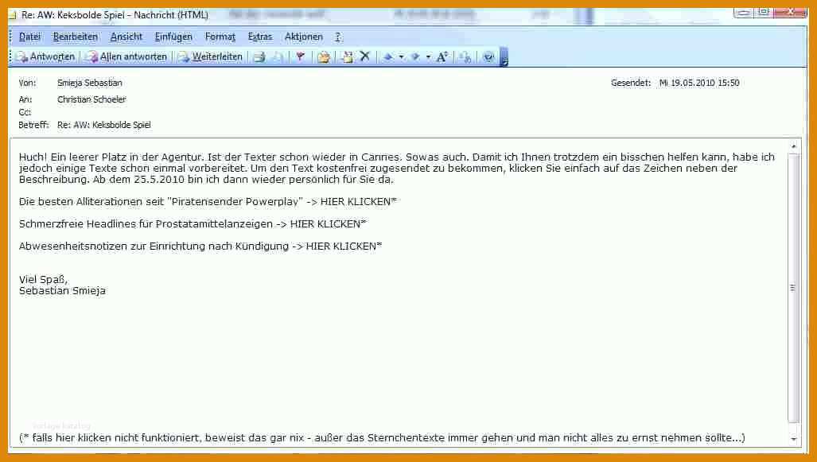Click the Weiterleiten forward button
Screen dimensions: 817x462
pos(210,56)
